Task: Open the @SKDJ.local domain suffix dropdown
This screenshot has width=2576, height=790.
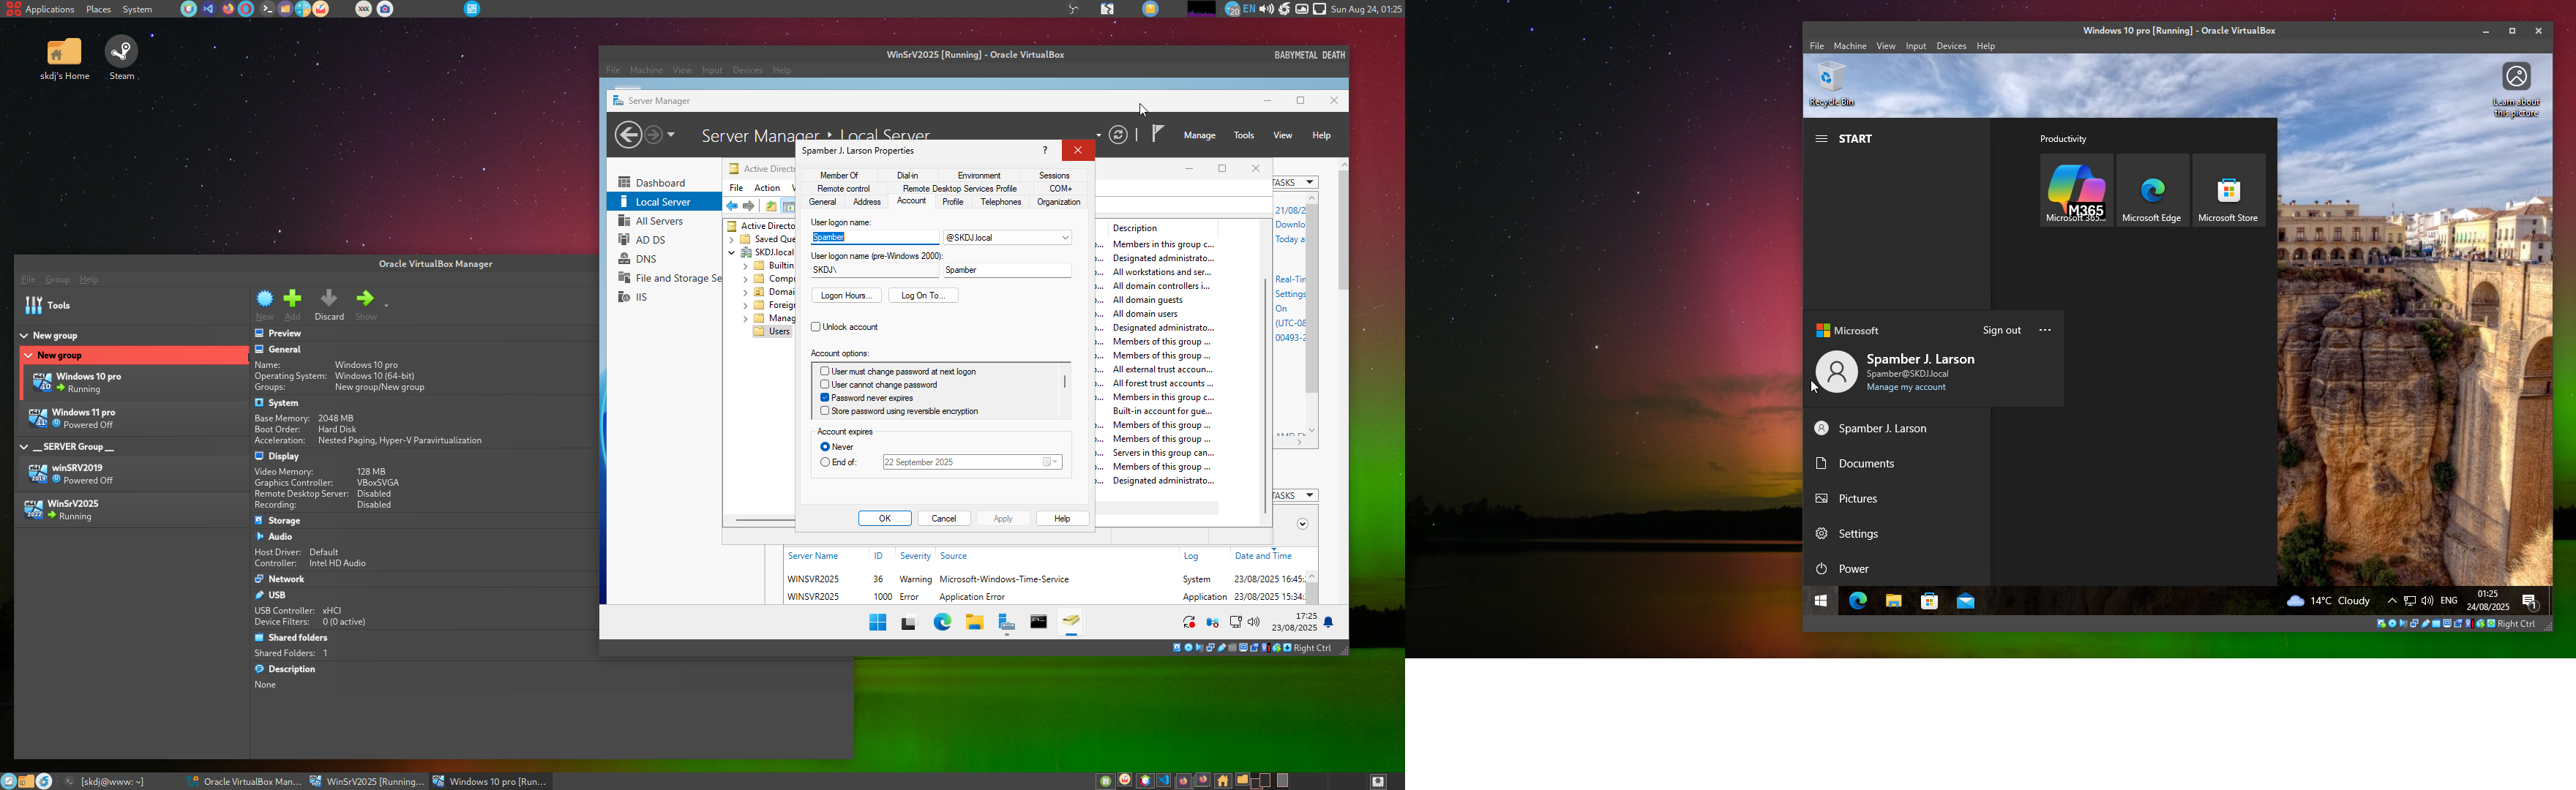Action: (1065, 238)
